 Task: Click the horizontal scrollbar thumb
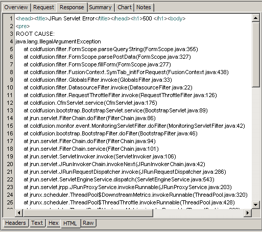pyautogui.click(x=88, y=213)
